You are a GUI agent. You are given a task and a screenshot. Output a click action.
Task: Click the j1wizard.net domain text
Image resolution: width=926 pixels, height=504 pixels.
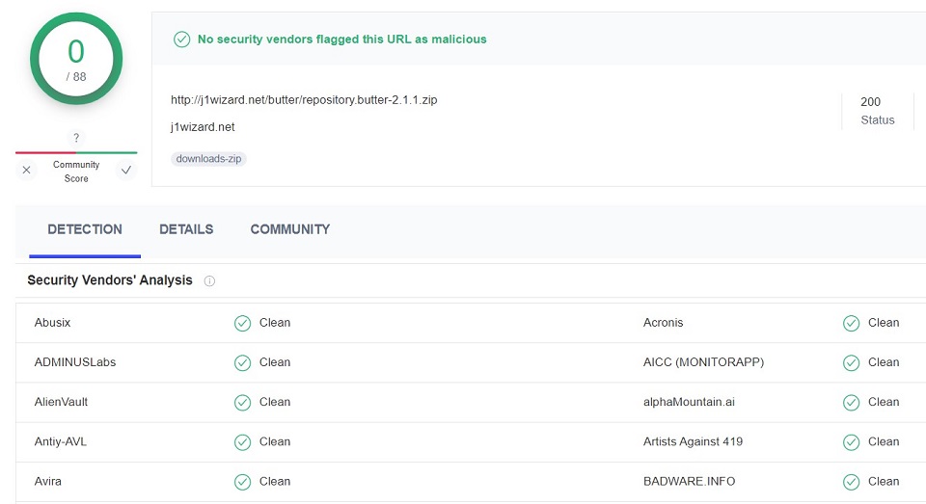click(203, 127)
